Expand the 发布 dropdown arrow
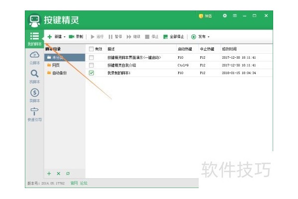The image size is (298, 199). (209, 37)
